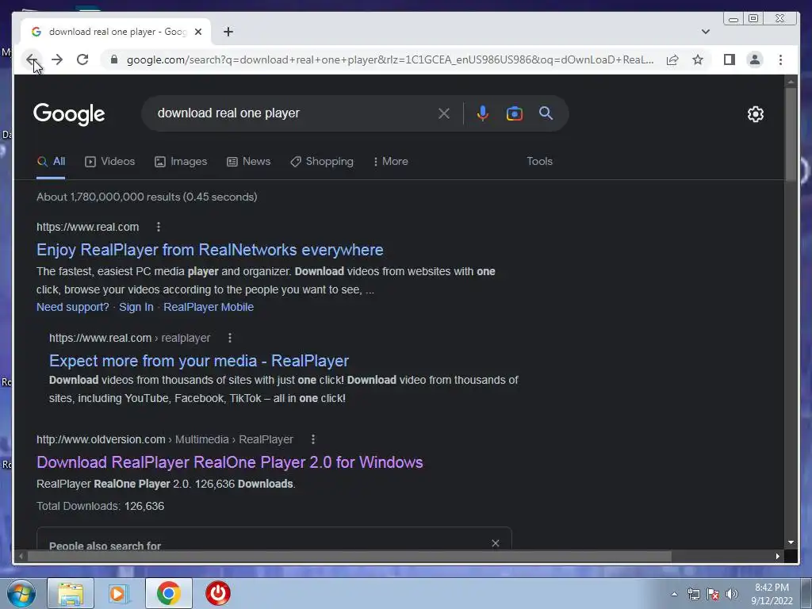This screenshot has height=609, width=812.
Task: Click the scroll up arrow
Action: click(x=791, y=82)
